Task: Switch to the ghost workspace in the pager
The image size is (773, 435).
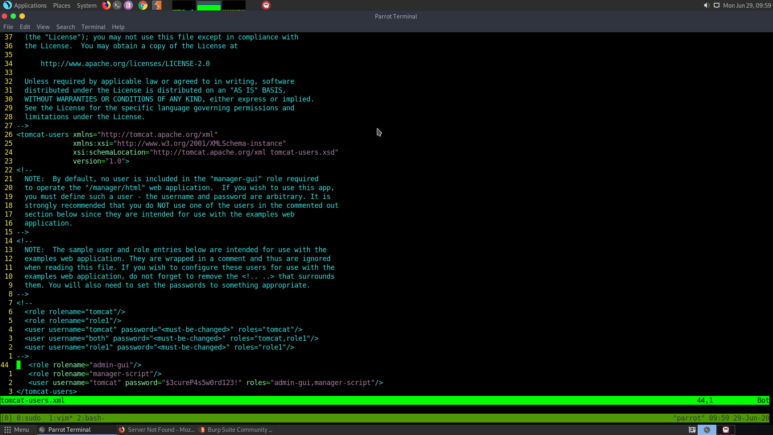Action: [x=726, y=430]
